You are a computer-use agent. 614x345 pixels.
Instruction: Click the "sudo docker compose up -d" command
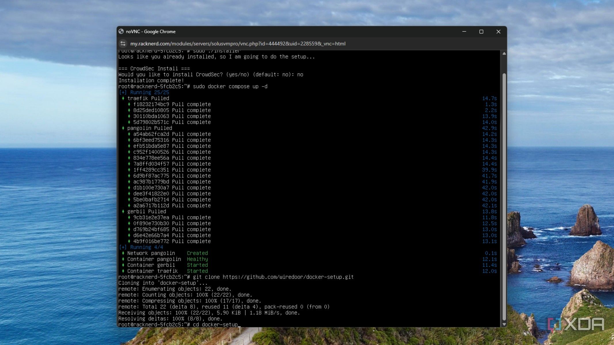230,87
